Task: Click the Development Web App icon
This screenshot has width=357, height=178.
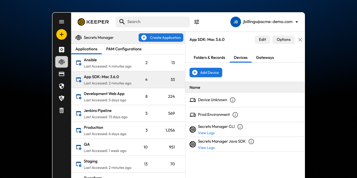Action: 78,97
